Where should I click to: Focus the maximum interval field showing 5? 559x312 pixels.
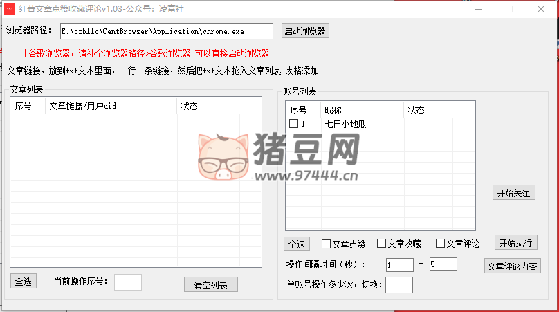point(443,264)
